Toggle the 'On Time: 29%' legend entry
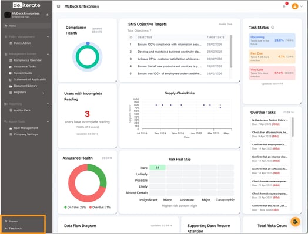Viewport: 308px width, 234px height. pyautogui.click(x=75, y=208)
